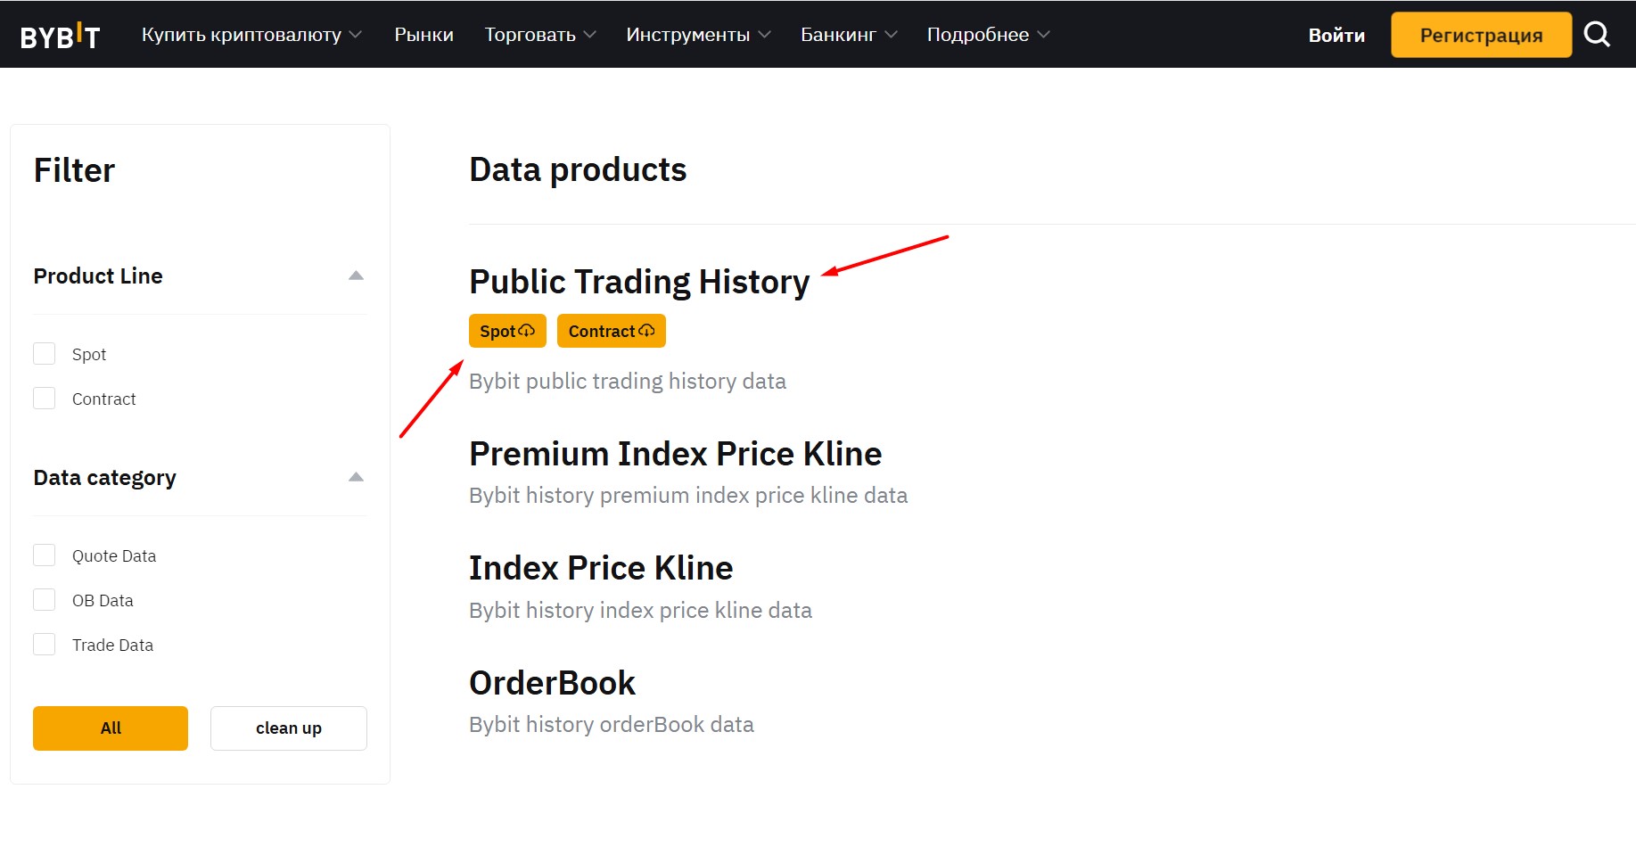Expand the Купить криптовалюту dropdown

(x=251, y=35)
